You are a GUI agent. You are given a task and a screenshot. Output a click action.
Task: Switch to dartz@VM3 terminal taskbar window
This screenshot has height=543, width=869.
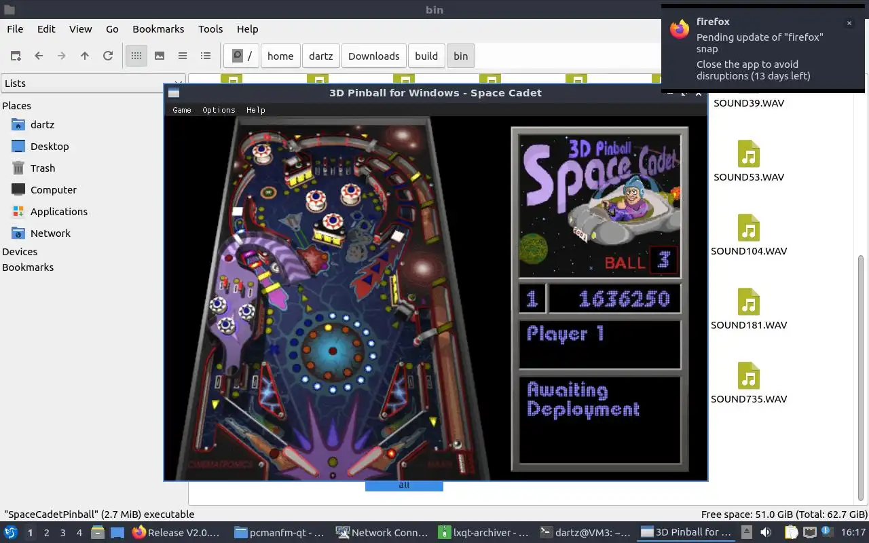coord(585,533)
